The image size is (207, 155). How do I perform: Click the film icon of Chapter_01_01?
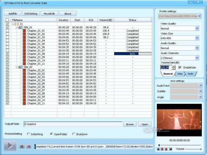24,31
